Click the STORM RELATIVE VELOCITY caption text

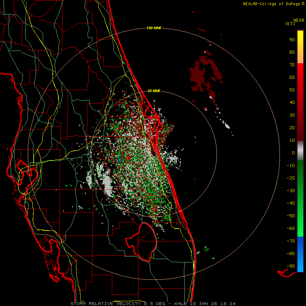(x=106, y=304)
